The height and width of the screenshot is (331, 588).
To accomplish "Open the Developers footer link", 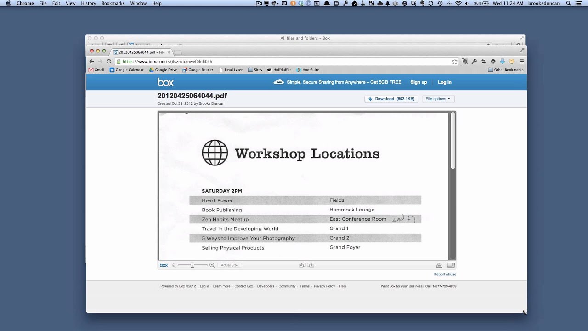I will [x=266, y=286].
